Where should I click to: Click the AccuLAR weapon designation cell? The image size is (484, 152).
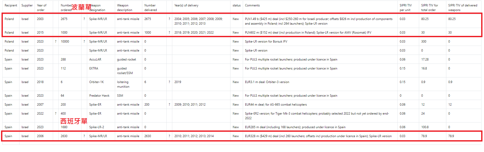pyautogui.click(x=95, y=59)
